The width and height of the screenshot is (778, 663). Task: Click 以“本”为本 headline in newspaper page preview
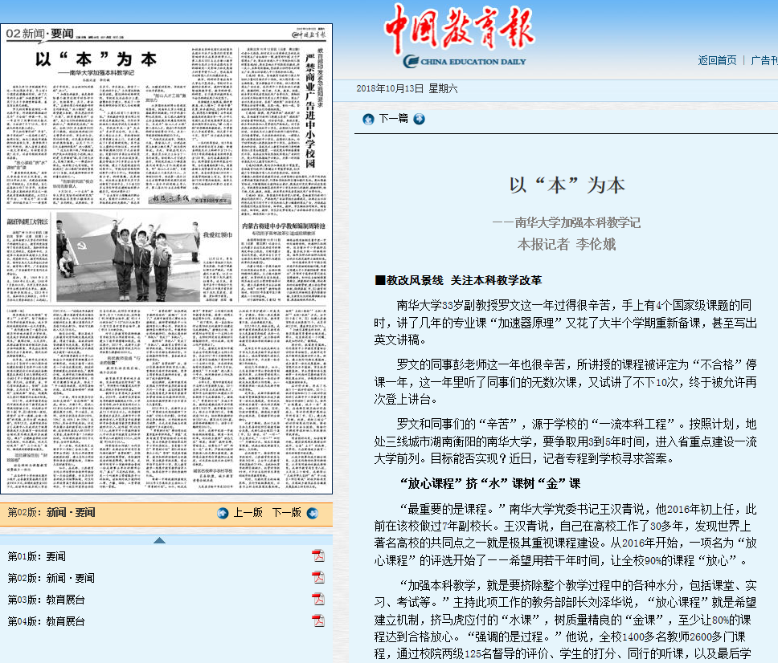coord(96,60)
